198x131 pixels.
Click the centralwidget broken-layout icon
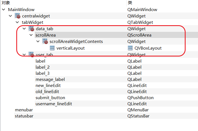coord(18,16)
